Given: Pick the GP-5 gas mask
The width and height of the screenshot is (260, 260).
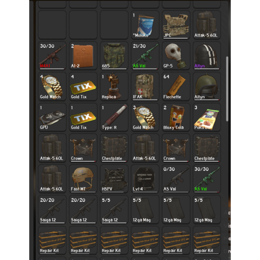Looking at the screenshot, I should point(176,56).
